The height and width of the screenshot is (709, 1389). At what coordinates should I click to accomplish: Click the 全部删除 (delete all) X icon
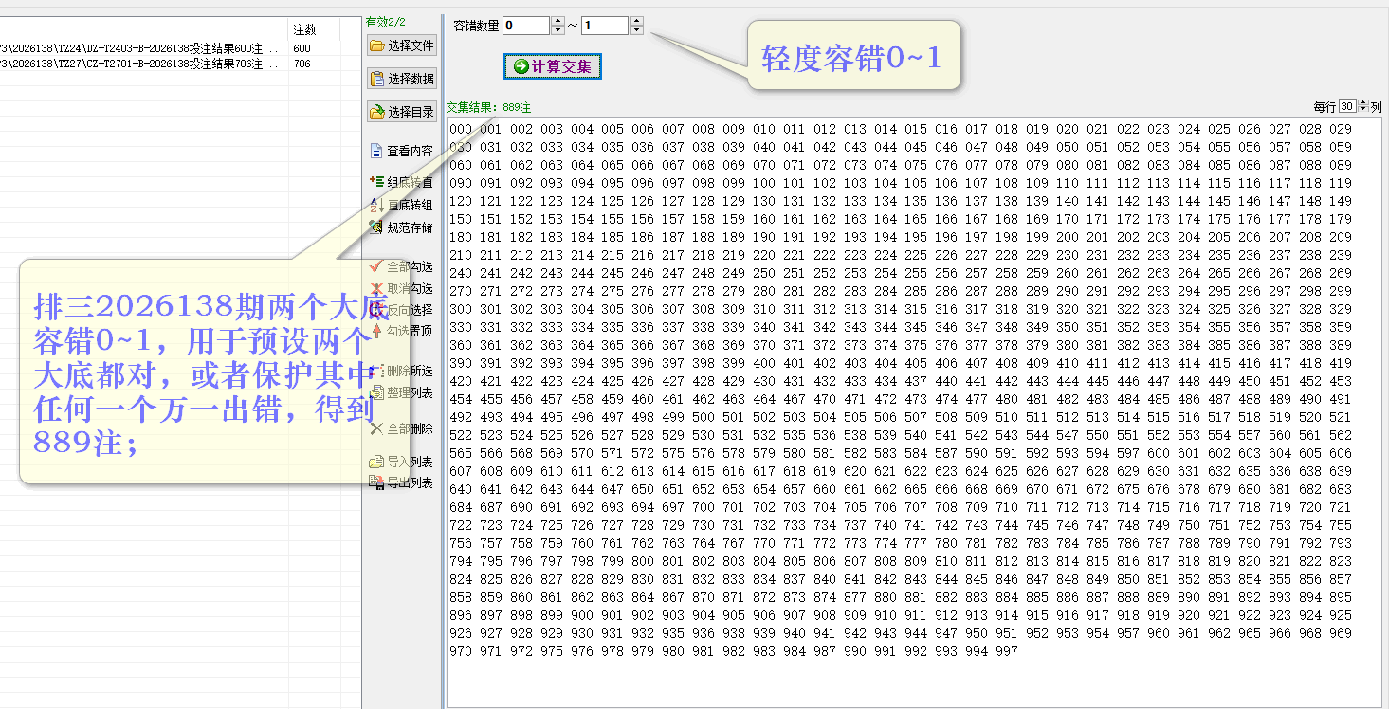(x=376, y=428)
